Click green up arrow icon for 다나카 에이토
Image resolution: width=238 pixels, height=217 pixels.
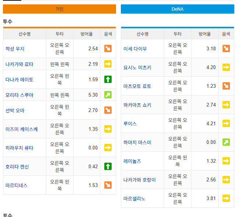tap(108, 79)
